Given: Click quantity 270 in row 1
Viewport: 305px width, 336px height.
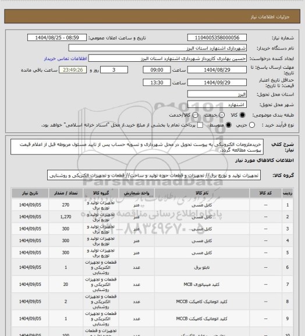Looking at the screenshot, I should pos(66,205).
